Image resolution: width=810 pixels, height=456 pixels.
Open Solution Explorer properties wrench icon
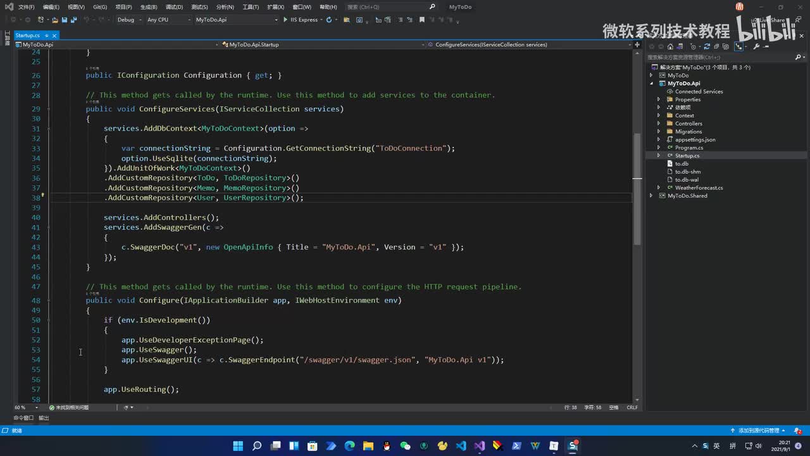tap(756, 46)
